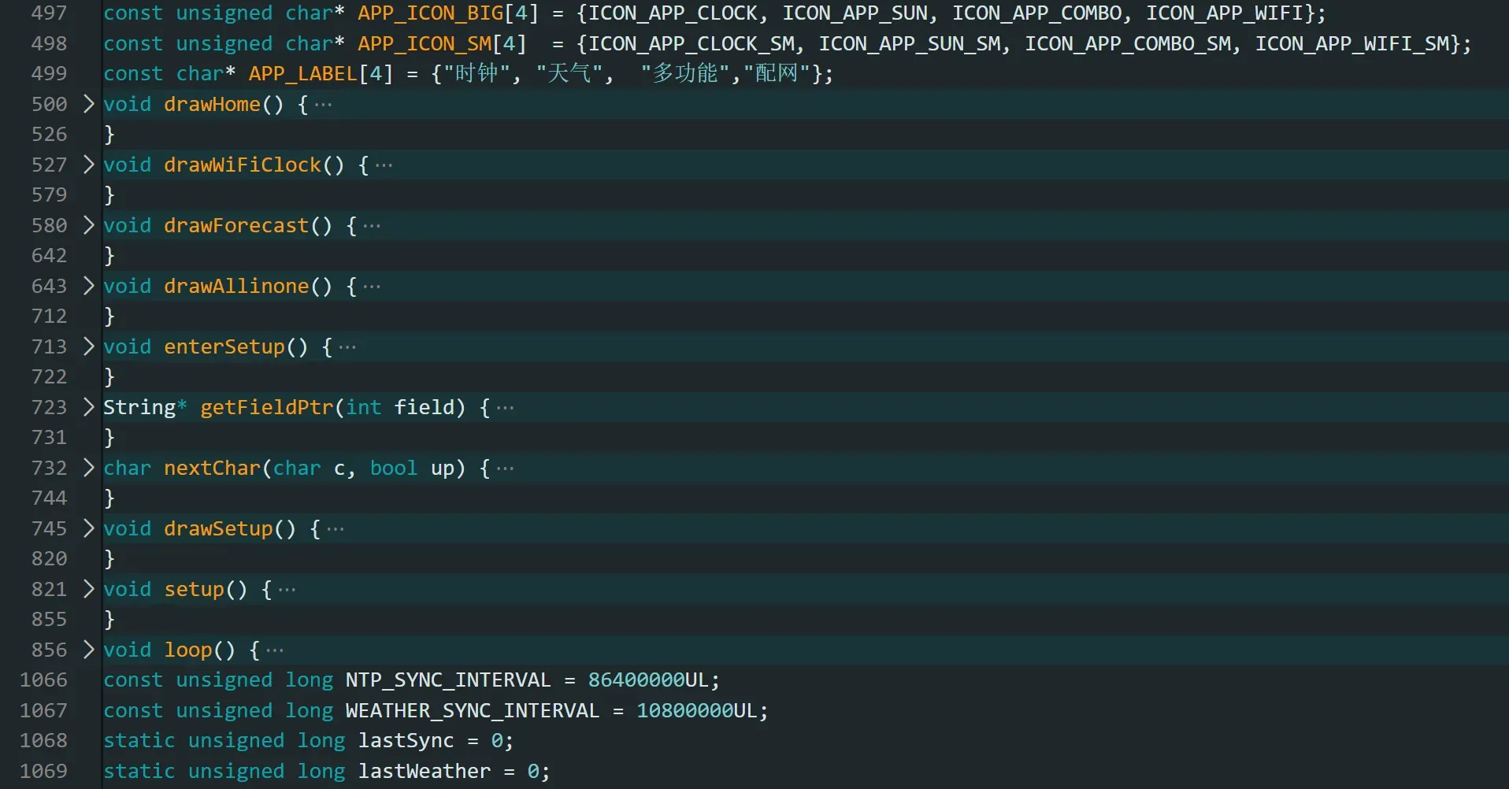Click the "天气" string literal
The height and width of the screenshot is (789, 1509).
point(569,73)
